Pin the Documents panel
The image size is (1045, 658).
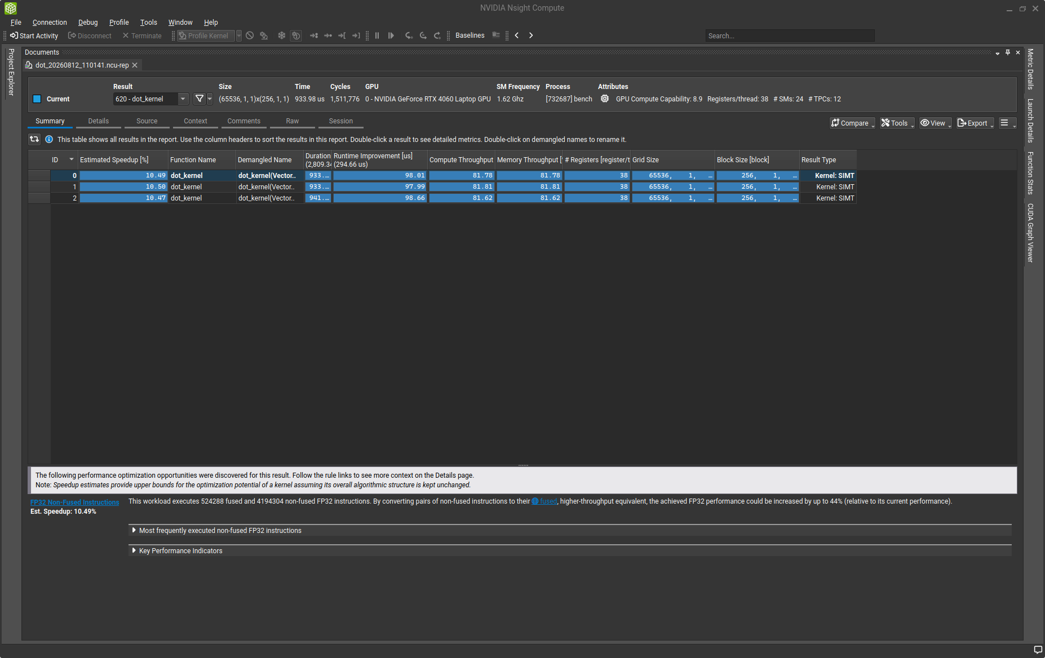tap(1008, 52)
